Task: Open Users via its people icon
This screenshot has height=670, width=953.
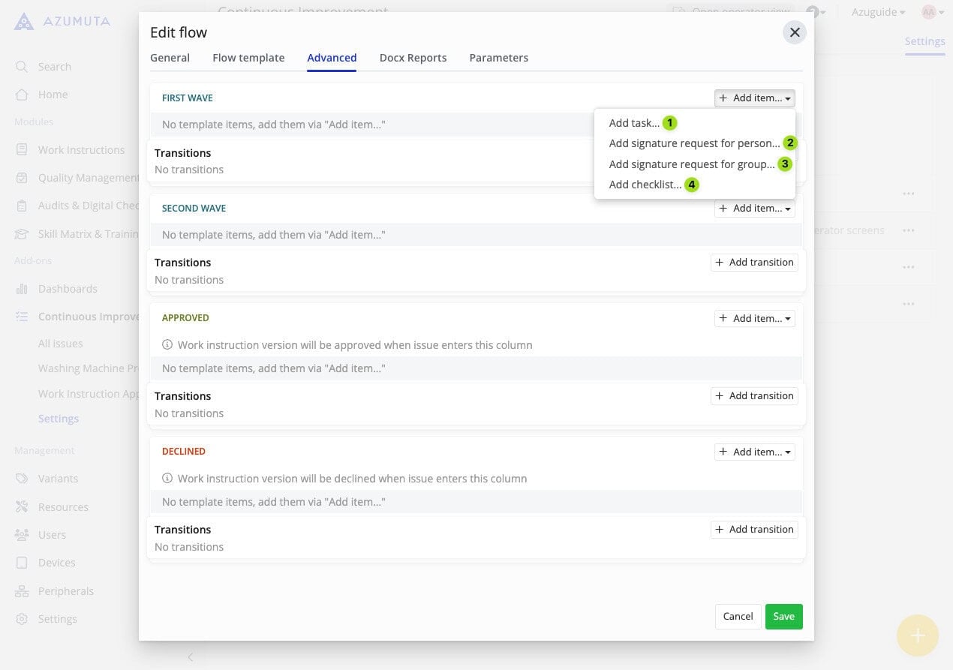Action: 22,535
